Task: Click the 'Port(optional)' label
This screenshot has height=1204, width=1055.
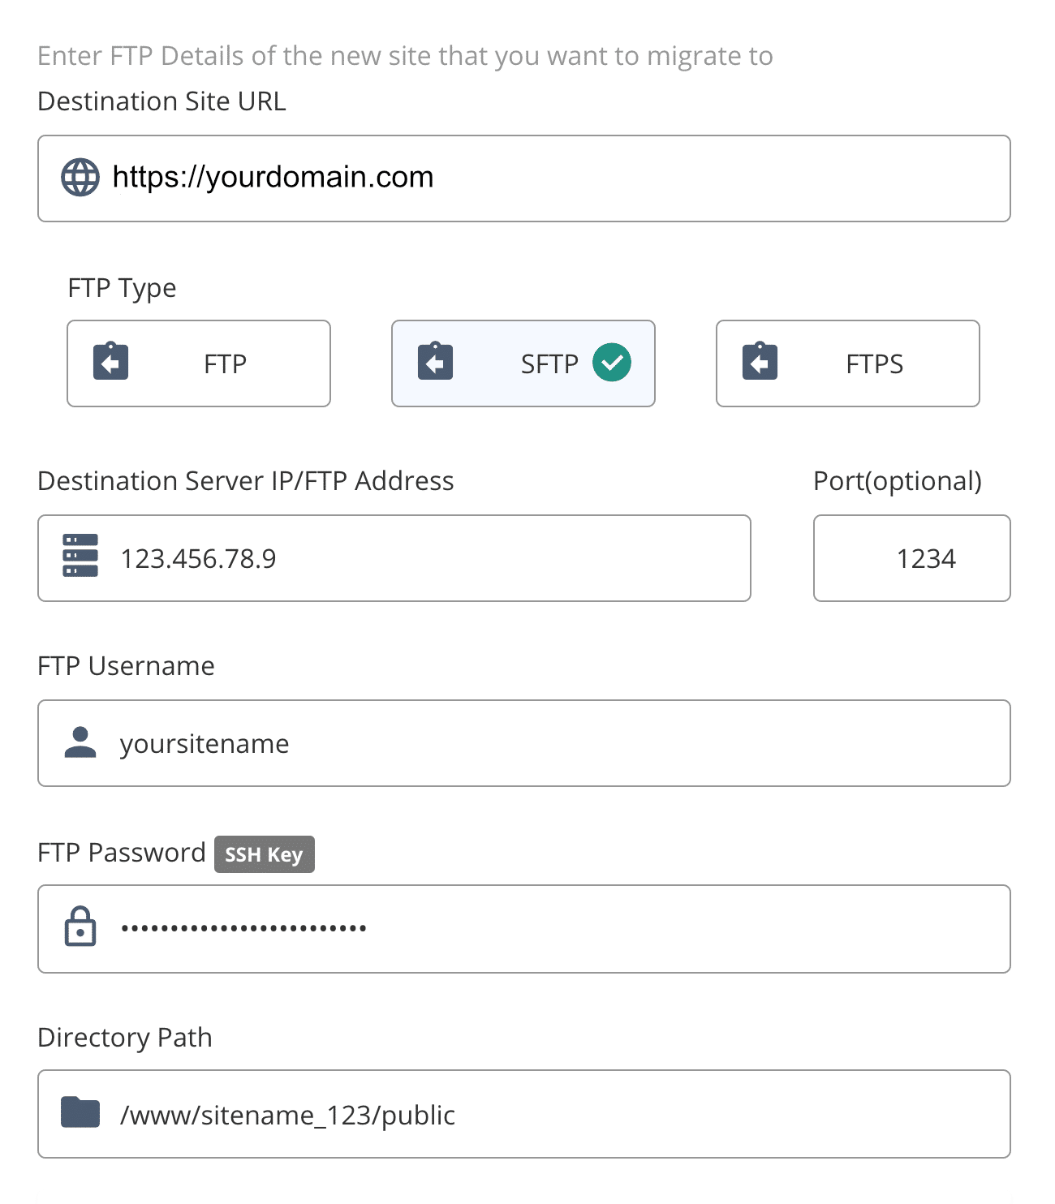Action: (898, 481)
